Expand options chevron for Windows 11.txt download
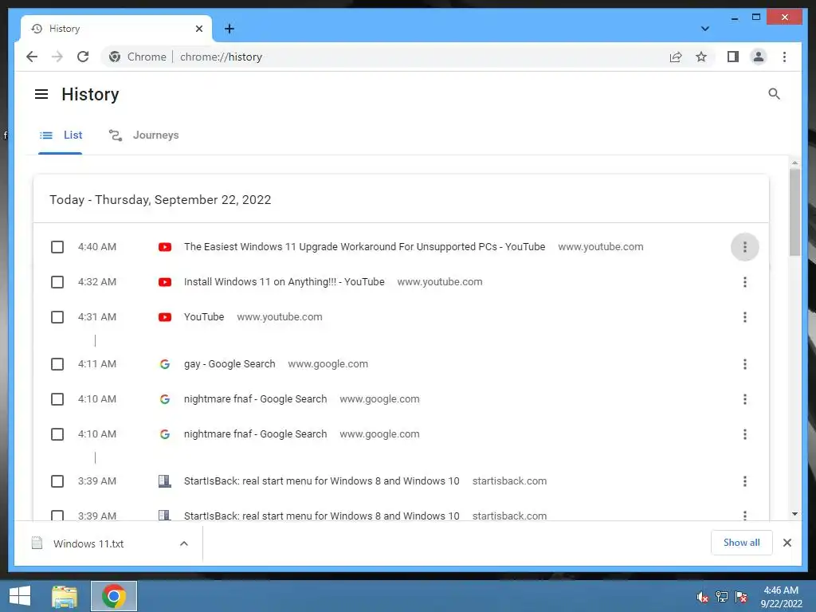Viewport: 816px width, 612px height. coord(184,543)
